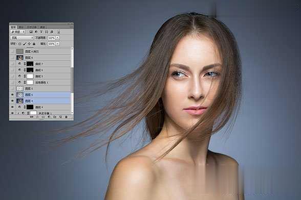Add a layer mask using bottom icon
The height and width of the screenshot is (200, 301).
(43, 117)
